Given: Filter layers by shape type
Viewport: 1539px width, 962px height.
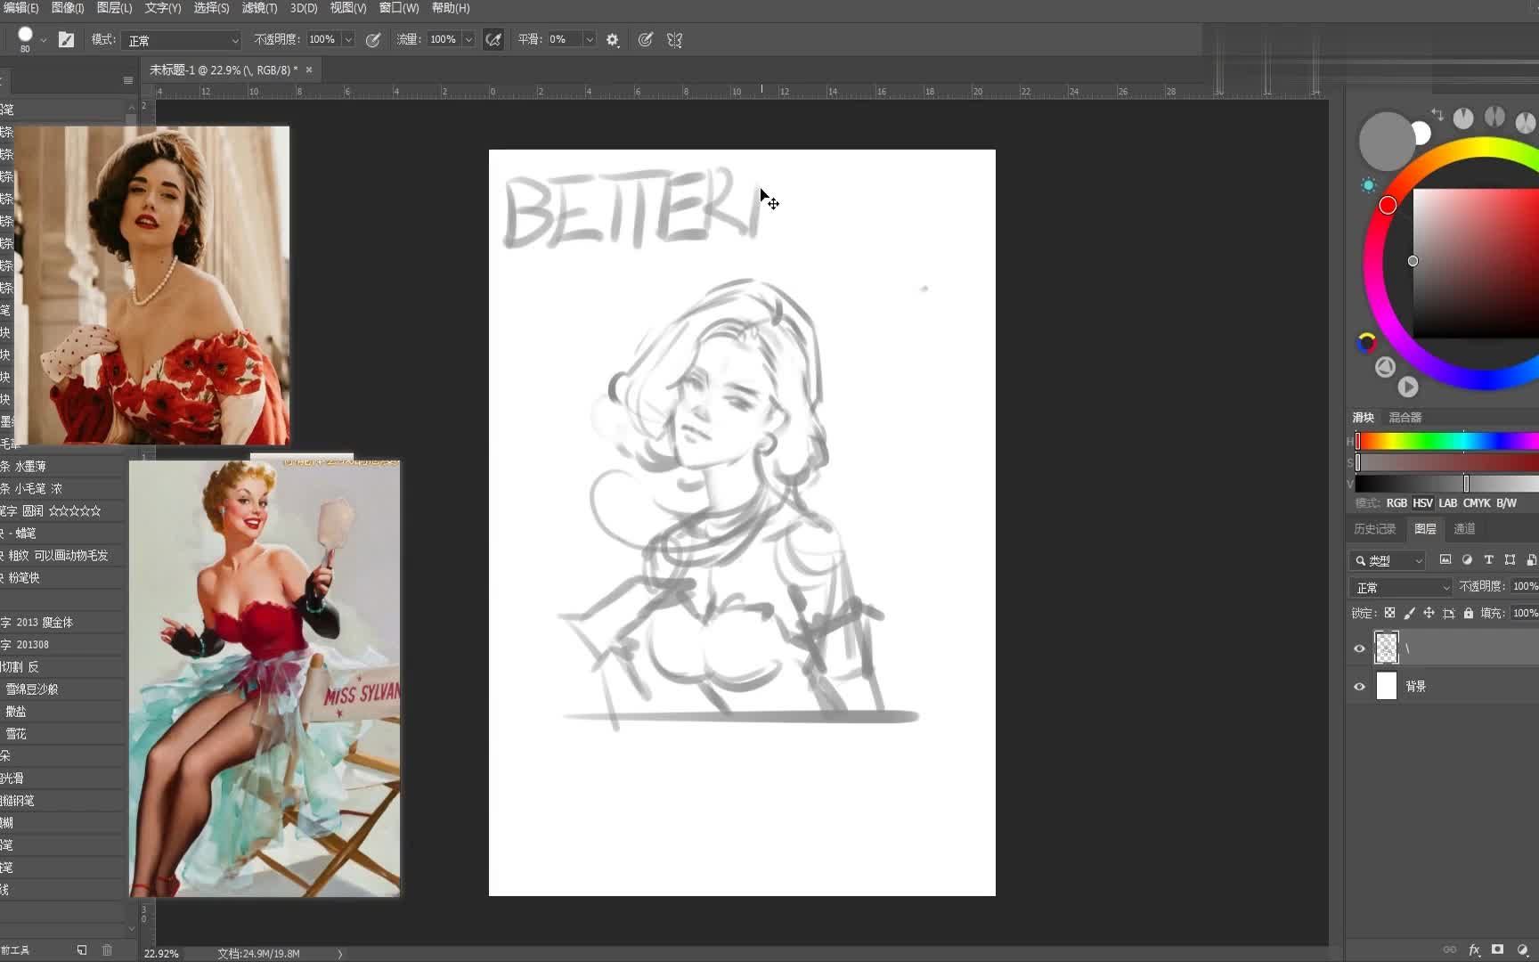Looking at the screenshot, I should pyautogui.click(x=1510, y=559).
